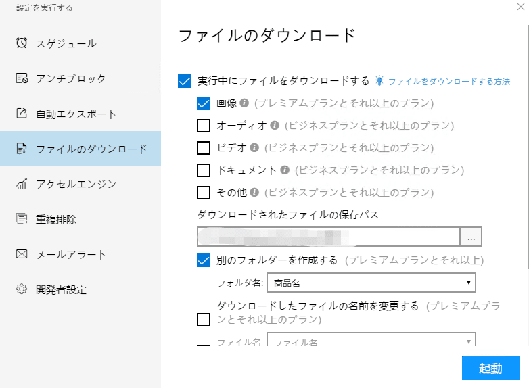
Task: Uncheck 実行中にファイルをダウンロードする checkbox
Action: pos(185,81)
